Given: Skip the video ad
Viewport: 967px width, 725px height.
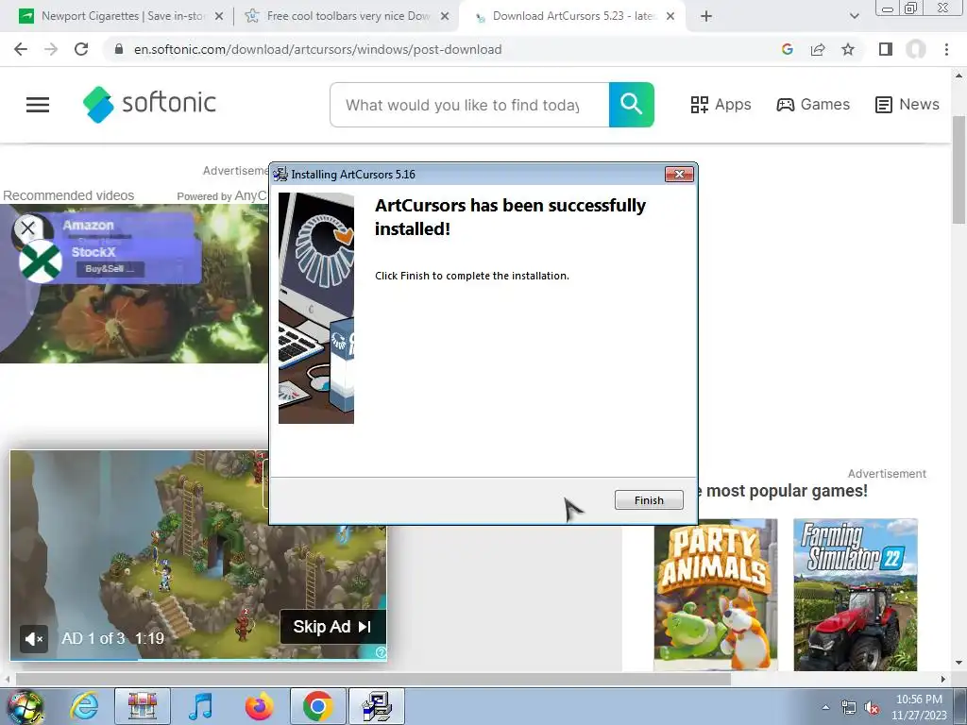Looking at the screenshot, I should (332, 627).
